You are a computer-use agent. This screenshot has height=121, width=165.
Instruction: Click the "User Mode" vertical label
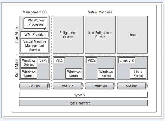(x=17, y=35)
